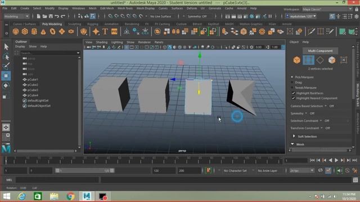Create a polygon cylinder from the shelf
Image resolution: width=360 pixels, height=202 pixels.
[x=34, y=31]
